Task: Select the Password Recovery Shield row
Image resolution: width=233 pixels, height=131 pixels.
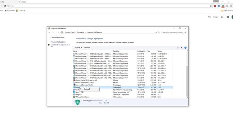Action: click(x=123, y=85)
